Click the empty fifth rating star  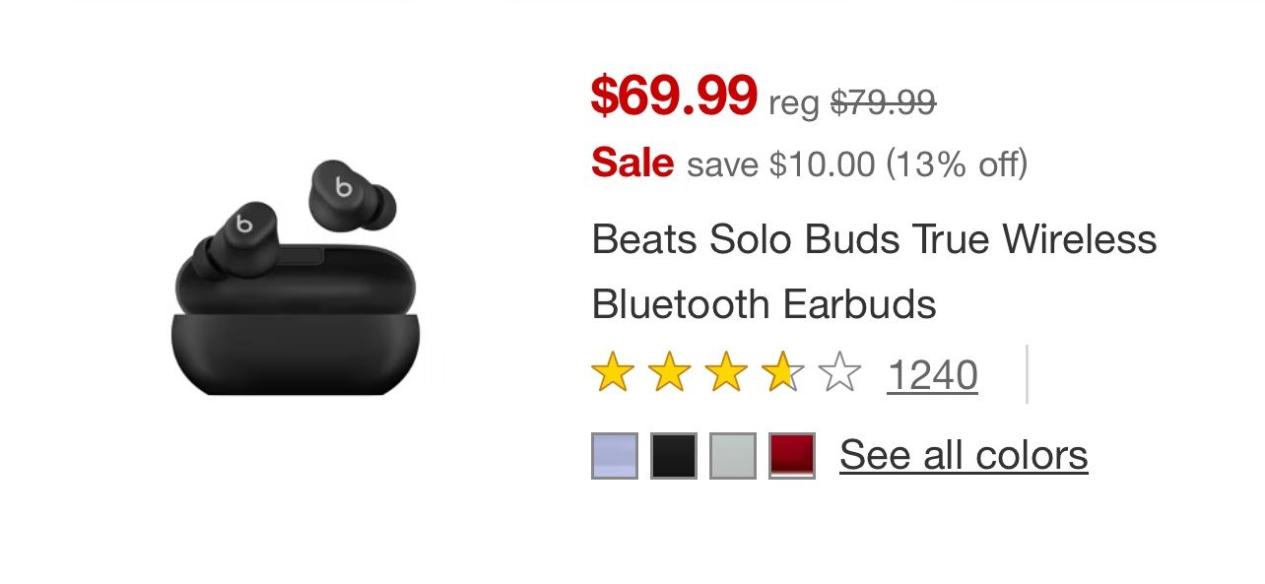[x=839, y=374]
